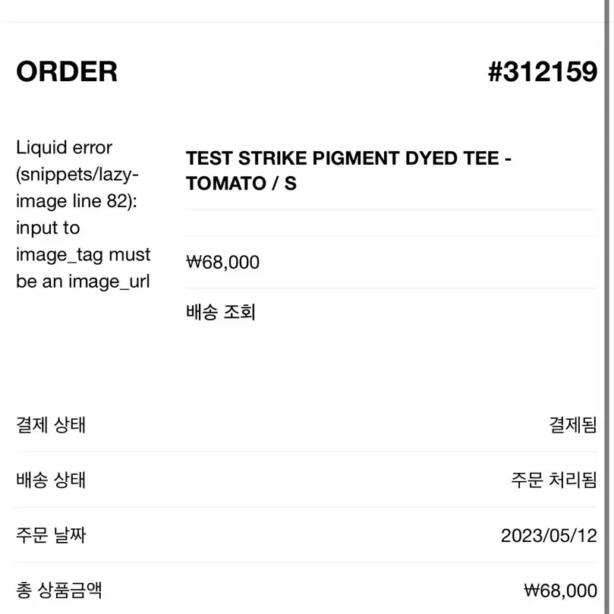Click the 'TOMATO / S' variant text

[x=241, y=183]
